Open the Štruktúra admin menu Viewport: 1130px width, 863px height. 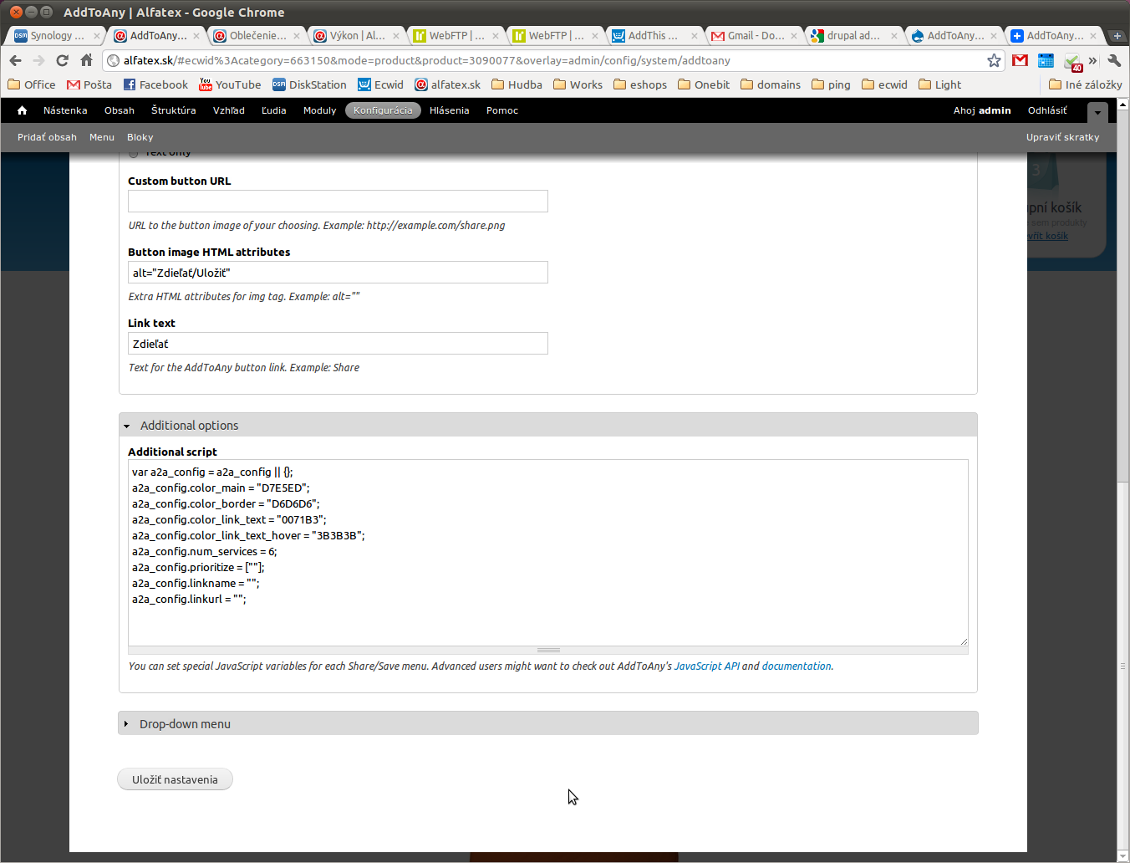click(174, 110)
